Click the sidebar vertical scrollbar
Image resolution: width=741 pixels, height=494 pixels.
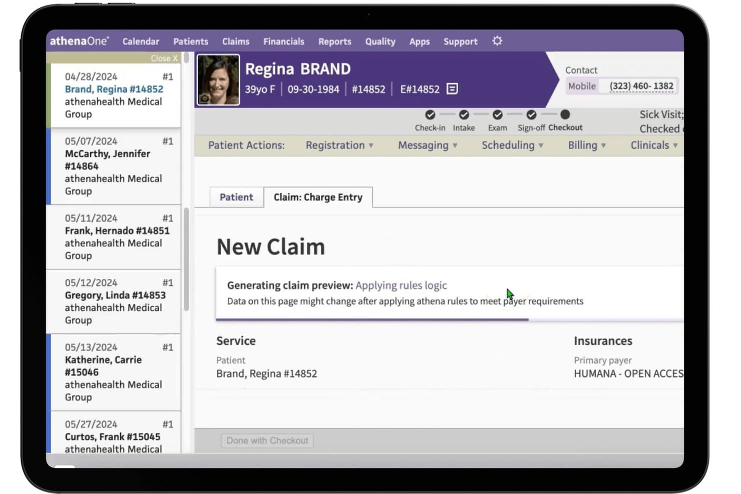pos(186,259)
